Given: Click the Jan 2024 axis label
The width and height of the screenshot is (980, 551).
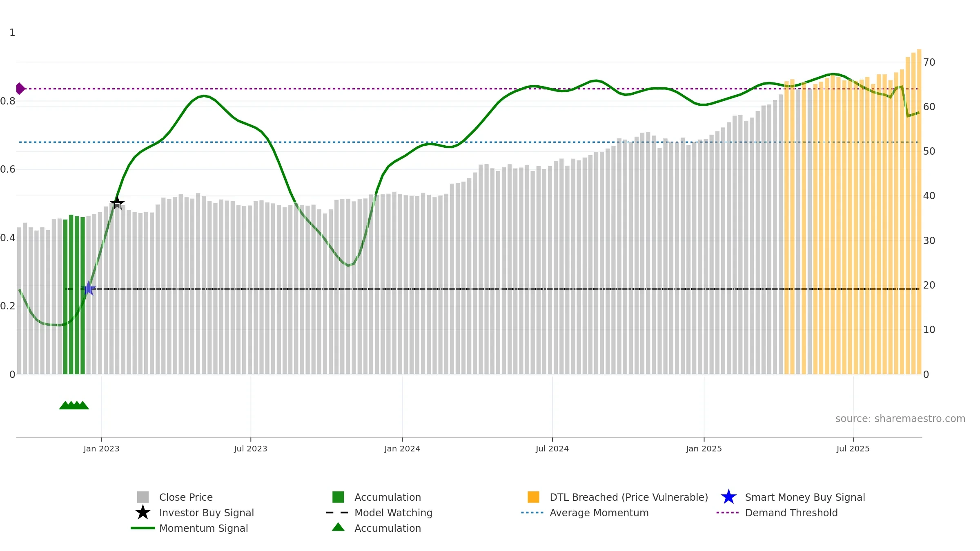Looking at the screenshot, I should (402, 449).
